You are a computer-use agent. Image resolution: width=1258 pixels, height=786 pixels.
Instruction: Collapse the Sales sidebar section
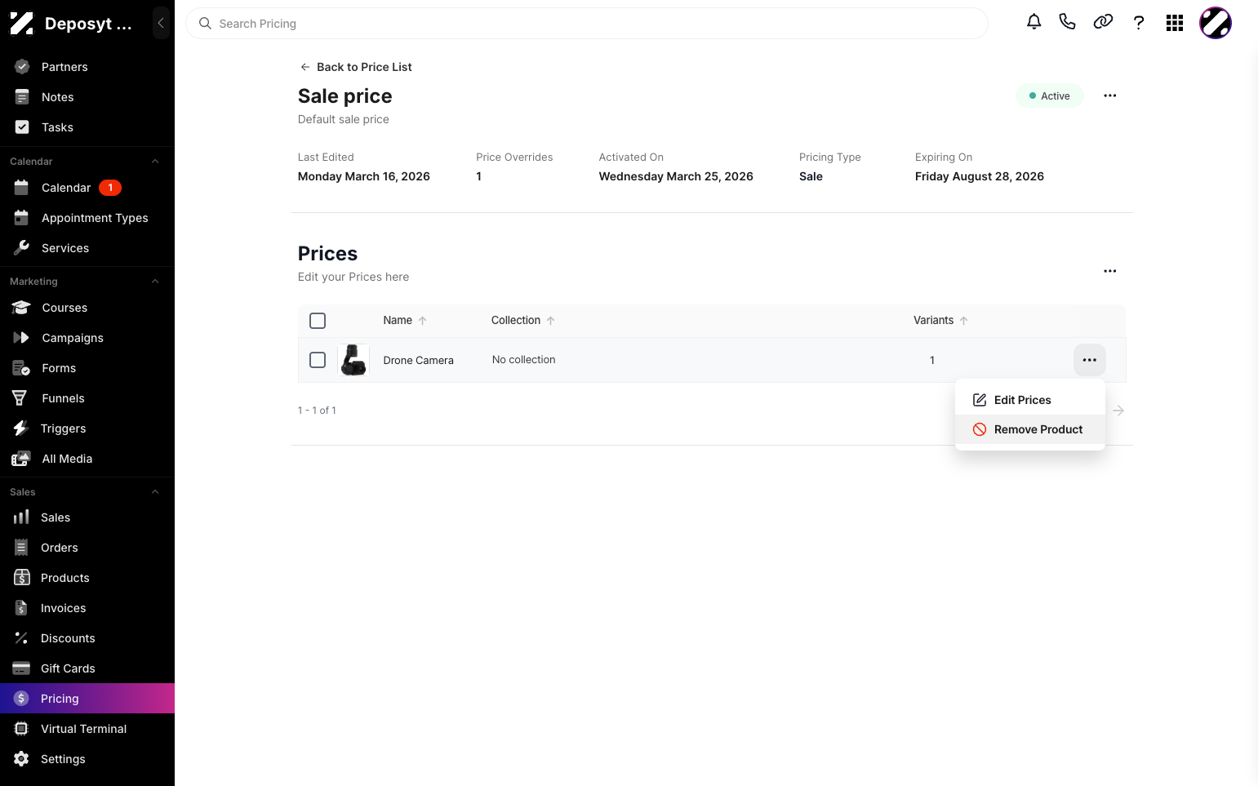(x=155, y=492)
